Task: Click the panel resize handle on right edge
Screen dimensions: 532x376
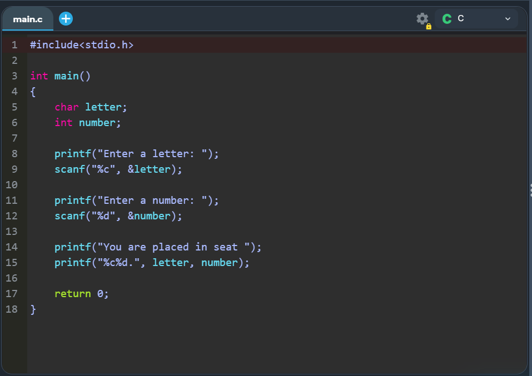Action: click(x=530, y=190)
